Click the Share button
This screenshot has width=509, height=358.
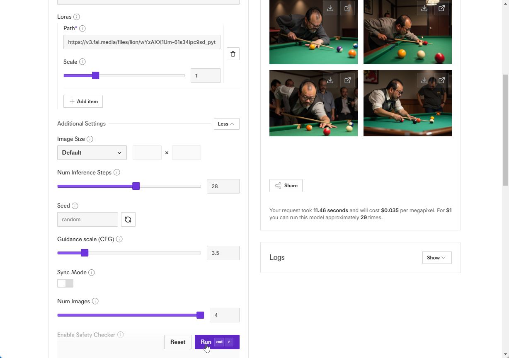[x=286, y=186]
